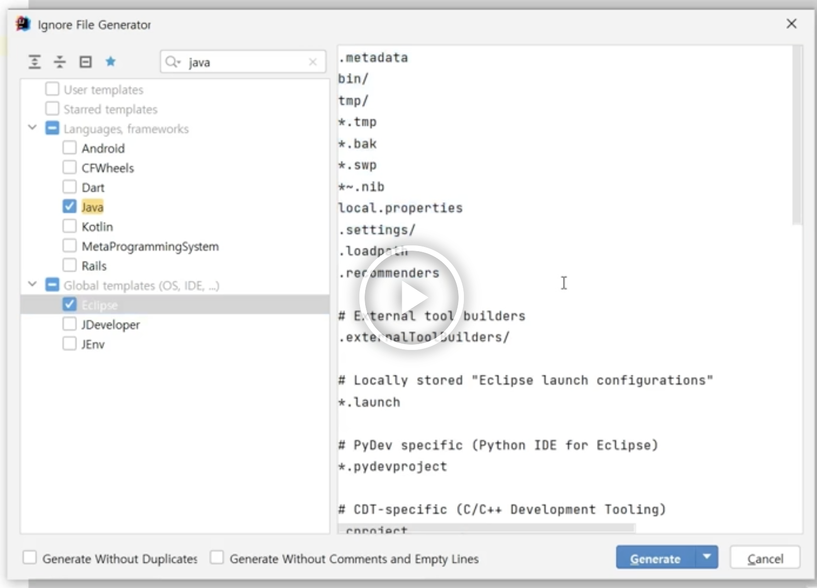Image resolution: width=817 pixels, height=588 pixels.
Task: Toggle the starred templates star icon
Action: (110, 62)
